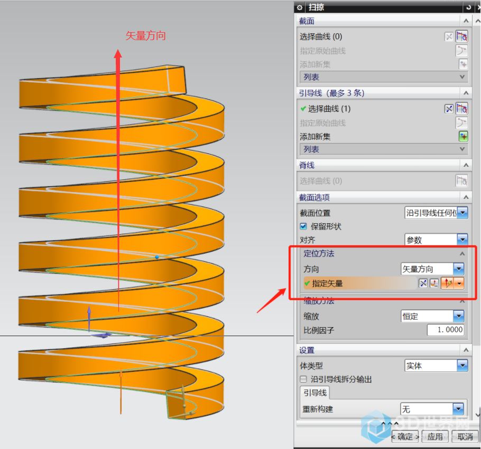Open the 截面位置 dropdown
The height and width of the screenshot is (449, 481).
coord(462,213)
